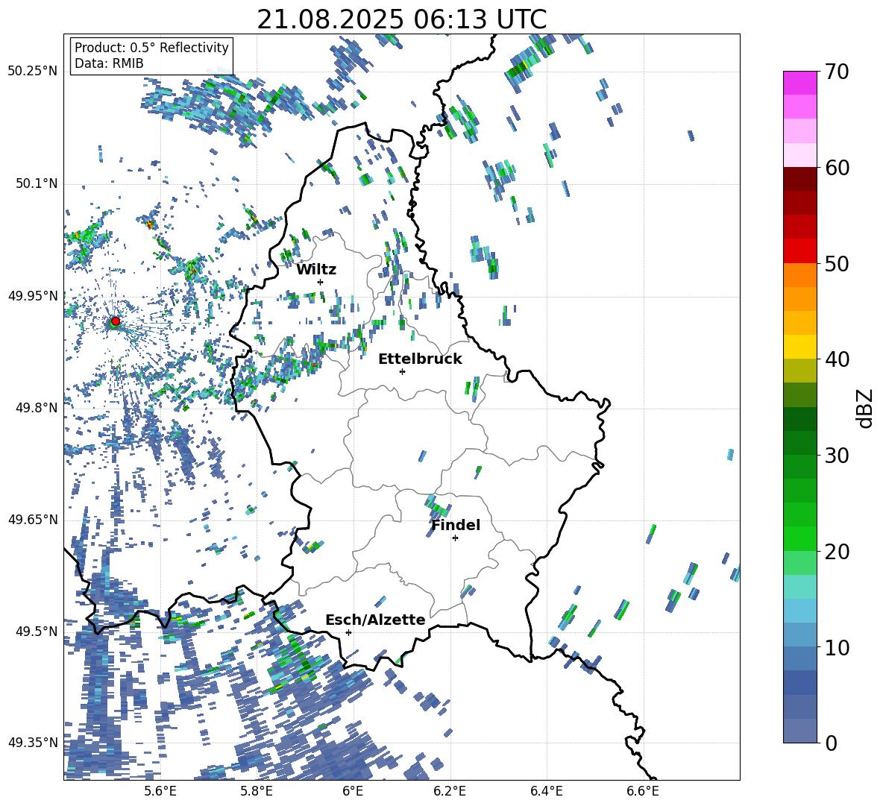The image size is (883, 806).
Task: Click the 5.6°E longitude label
Action: click(x=160, y=791)
